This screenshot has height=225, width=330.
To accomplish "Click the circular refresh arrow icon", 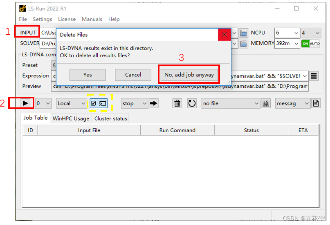I will pos(192,103).
